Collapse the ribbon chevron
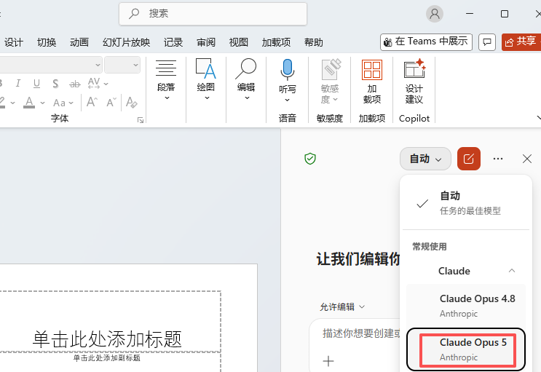The width and height of the screenshot is (541, 372). (538, 118)
